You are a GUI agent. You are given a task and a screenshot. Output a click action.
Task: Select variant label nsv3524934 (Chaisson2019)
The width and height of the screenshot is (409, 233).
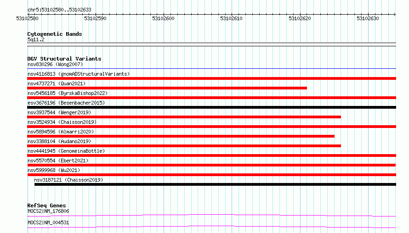62,122
